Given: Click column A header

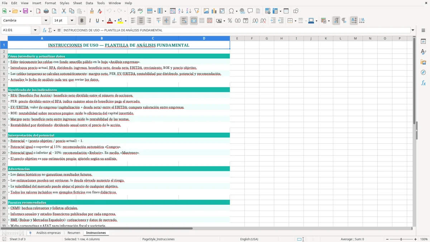Looking at the screenshot, I should pyautogui.click(x=42, y=38).
